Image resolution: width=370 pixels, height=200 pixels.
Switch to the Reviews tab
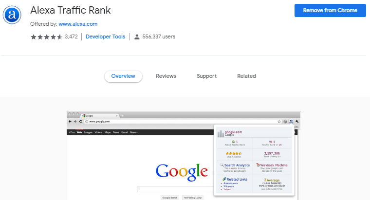pyautogui.click(x=166, y=76)
